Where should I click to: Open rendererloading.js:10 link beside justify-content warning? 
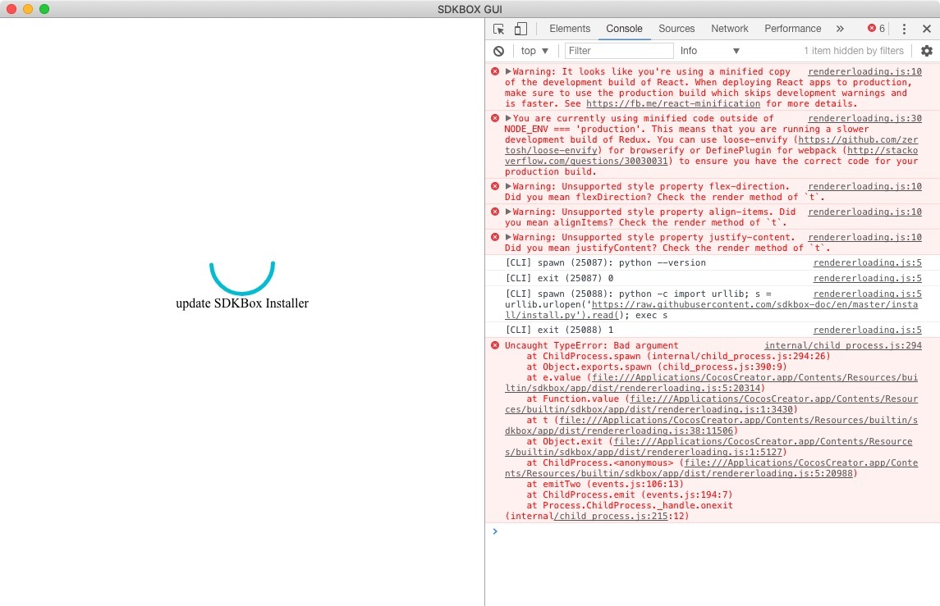864,238
